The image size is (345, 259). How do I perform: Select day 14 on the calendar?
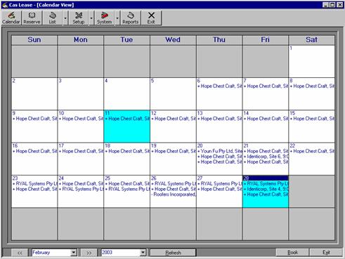pos(266,126)
